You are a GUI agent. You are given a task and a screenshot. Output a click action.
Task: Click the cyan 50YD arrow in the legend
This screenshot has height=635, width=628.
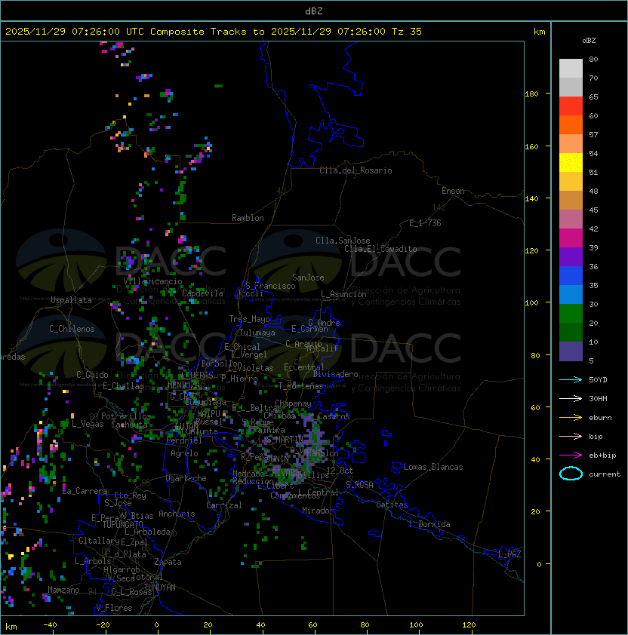571,380
